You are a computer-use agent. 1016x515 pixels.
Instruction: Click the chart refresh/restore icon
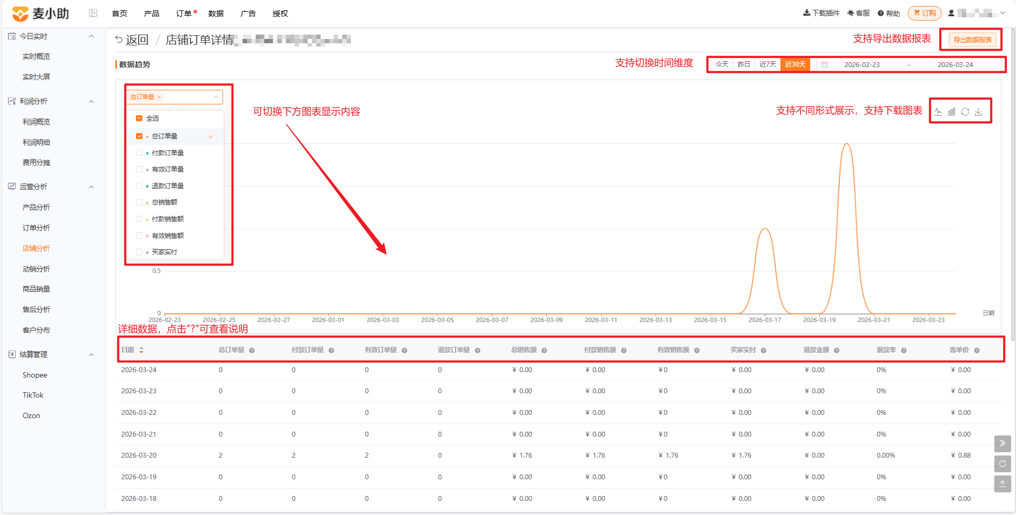coord(965,111)
